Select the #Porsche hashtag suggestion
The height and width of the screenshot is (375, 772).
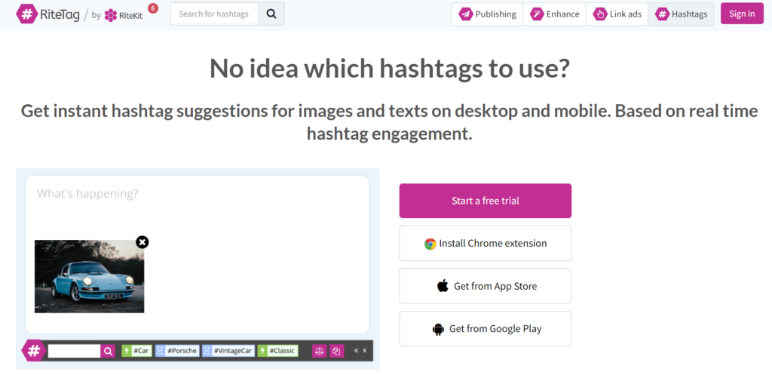[177, 351]
